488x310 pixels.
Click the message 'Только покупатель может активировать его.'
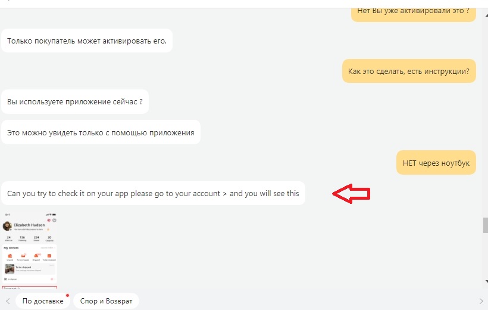click(87, 41)
